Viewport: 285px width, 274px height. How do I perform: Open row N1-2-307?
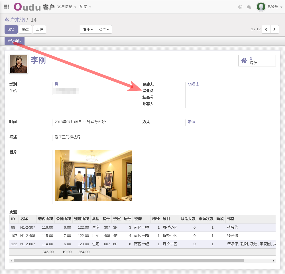tap(142, 228)
